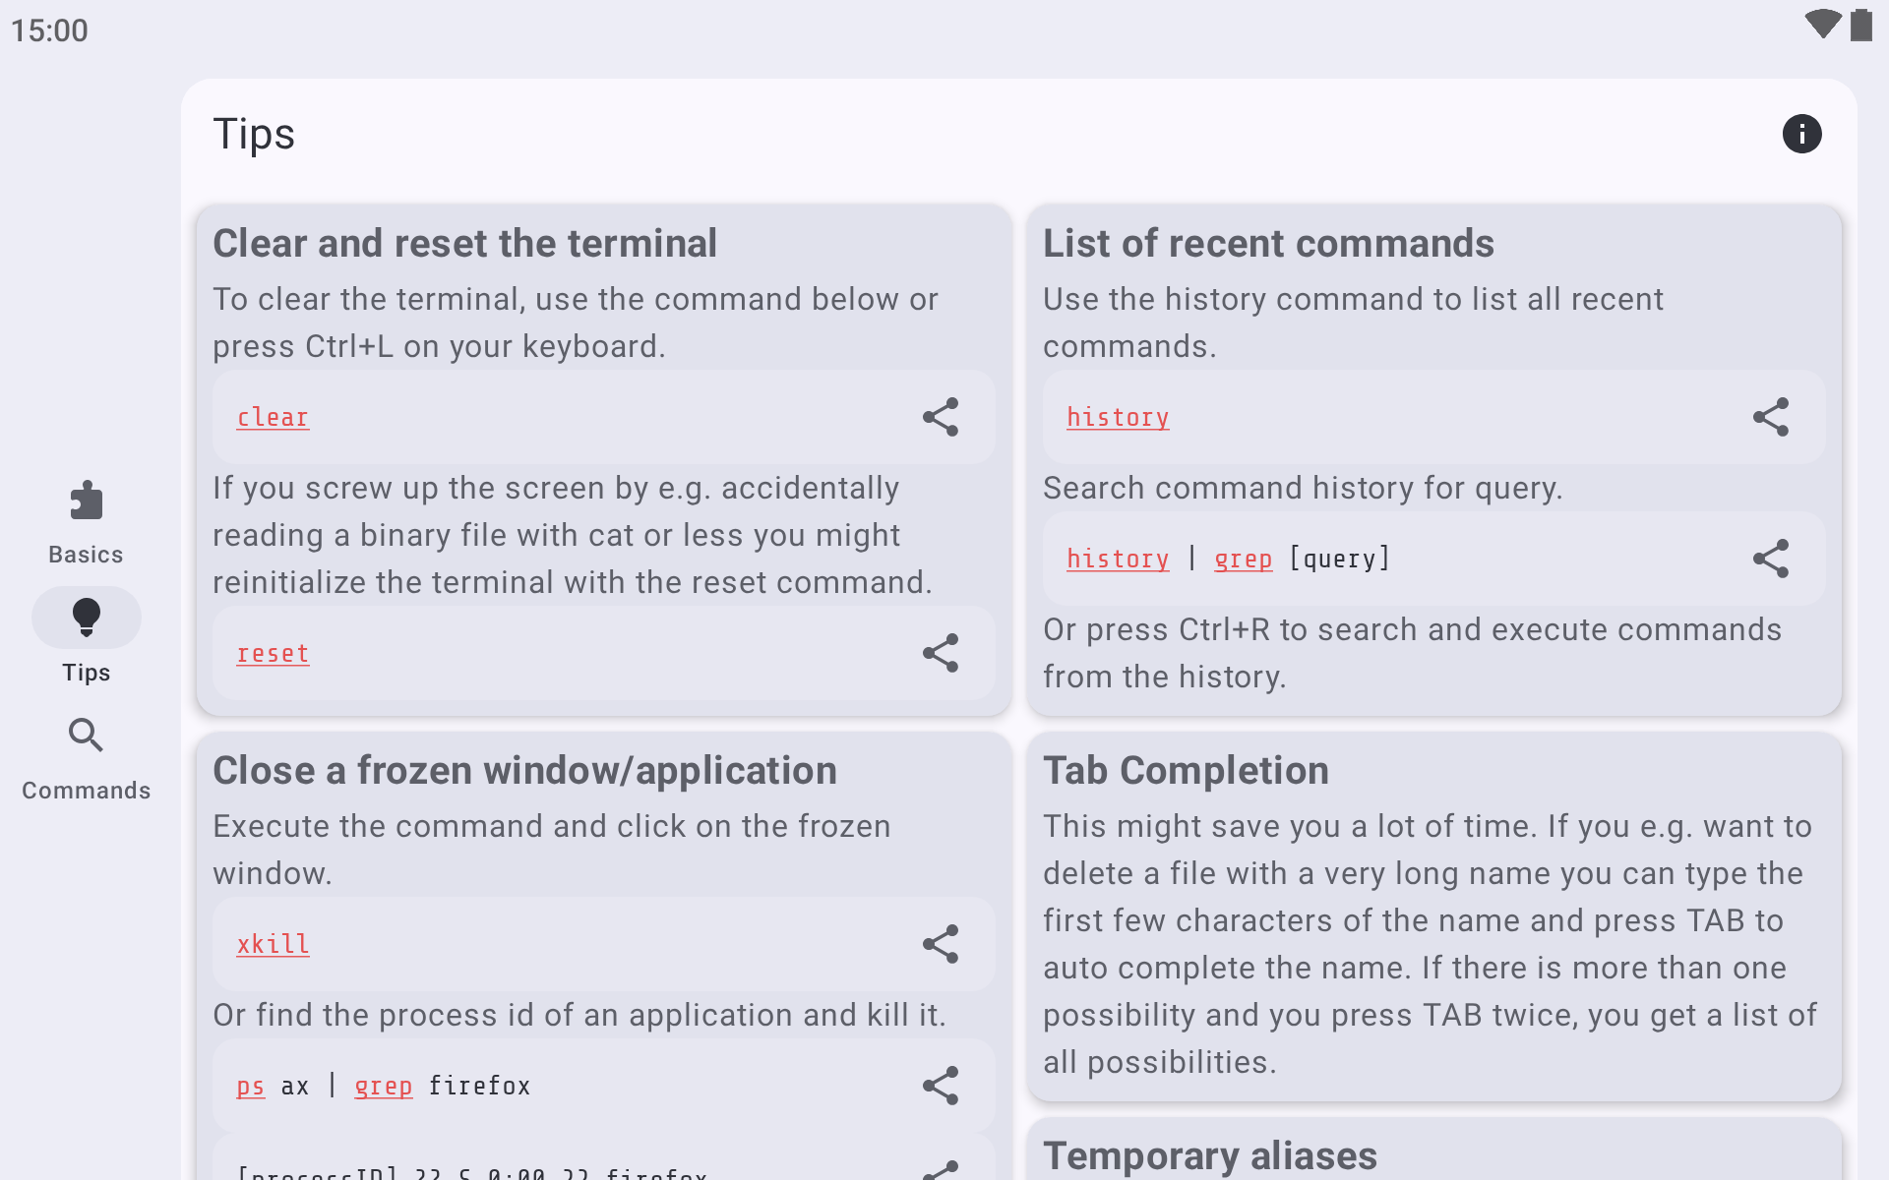Open the reset command link
The width and height of the screenshot is (1889, 1180).
tap(273, 654)
